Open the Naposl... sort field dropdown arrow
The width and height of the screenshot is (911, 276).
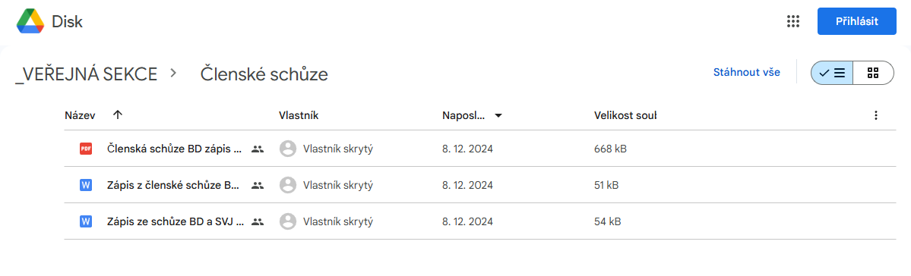(498, 115)
